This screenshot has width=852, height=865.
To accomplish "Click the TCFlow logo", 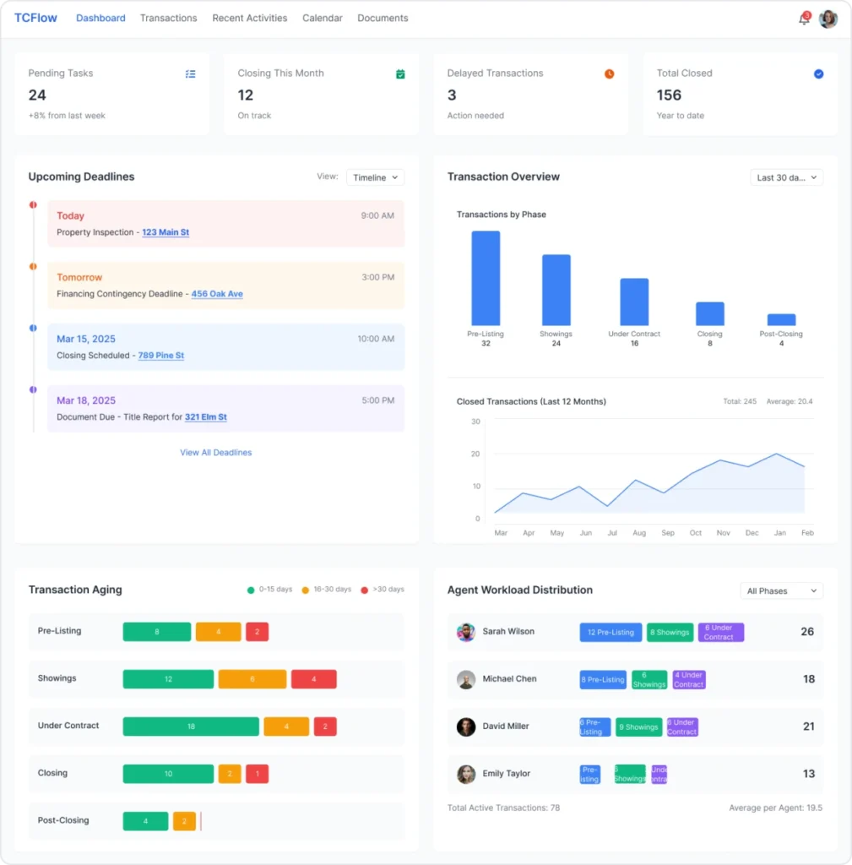I will click(35, 18).
